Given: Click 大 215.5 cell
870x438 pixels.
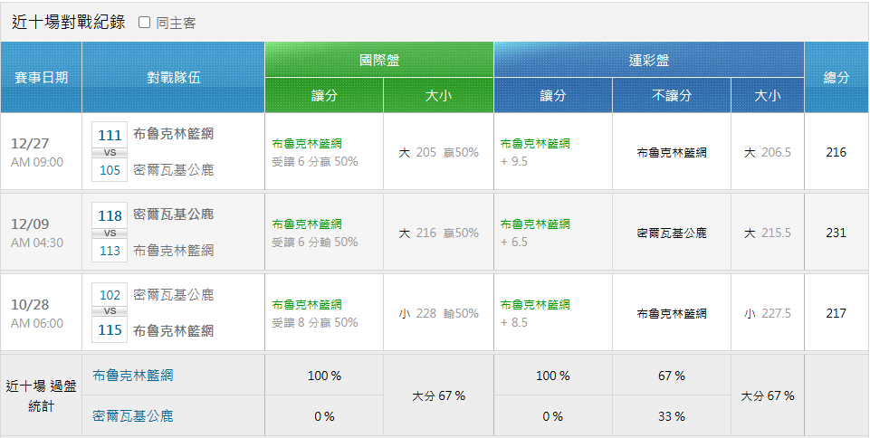Looking at the screenshot, I should click(x=768, y=233).
